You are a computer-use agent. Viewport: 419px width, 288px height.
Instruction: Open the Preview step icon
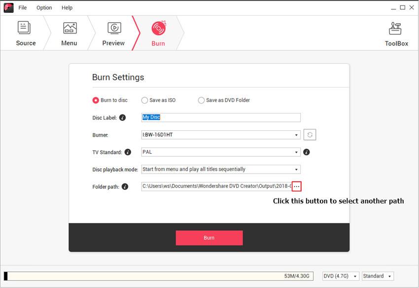click(114, 28)
